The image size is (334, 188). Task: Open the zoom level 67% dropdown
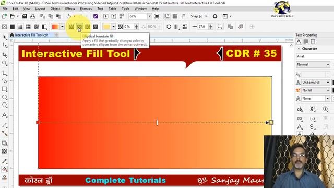(x=150, y=16)
